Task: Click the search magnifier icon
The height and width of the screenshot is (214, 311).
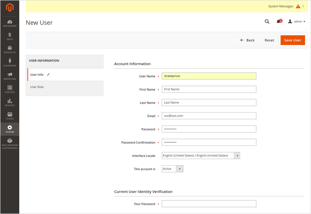Action: click(x=267, y=22)
